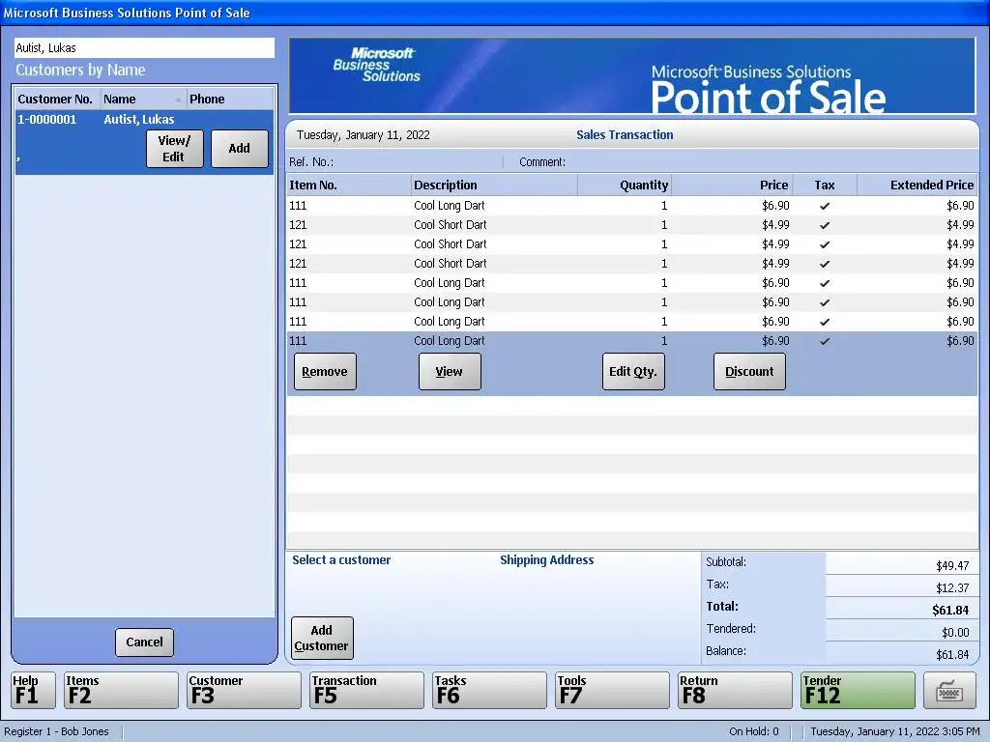Apply a Discount to selected item
This screenshot has height=742, width=990.
(x=749, y=372)
